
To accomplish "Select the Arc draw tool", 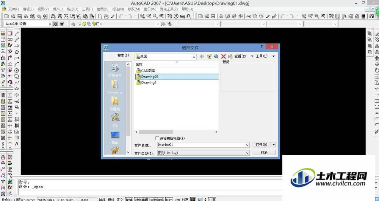I will pos(17,64).
